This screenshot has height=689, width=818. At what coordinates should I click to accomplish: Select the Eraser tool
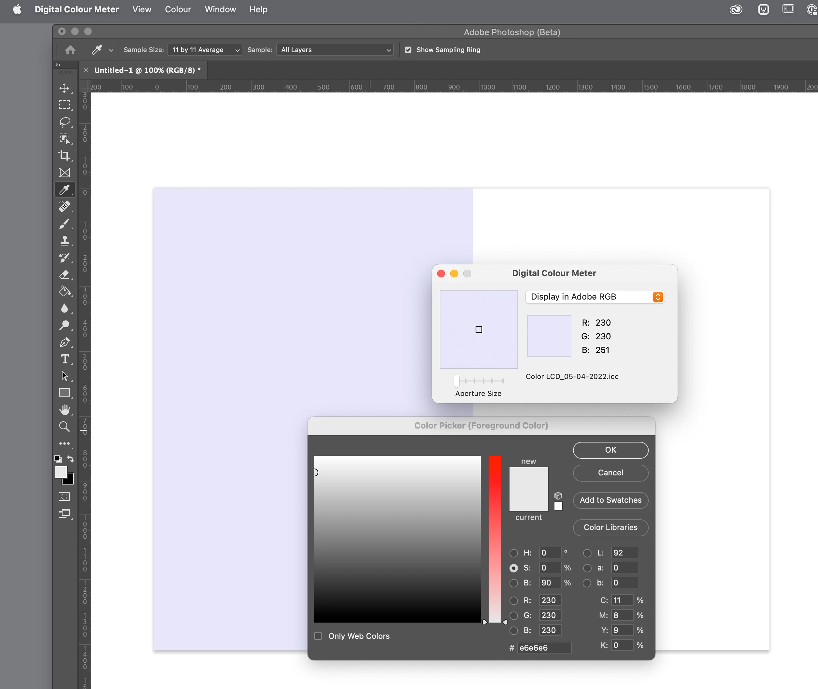coord(65,274)
